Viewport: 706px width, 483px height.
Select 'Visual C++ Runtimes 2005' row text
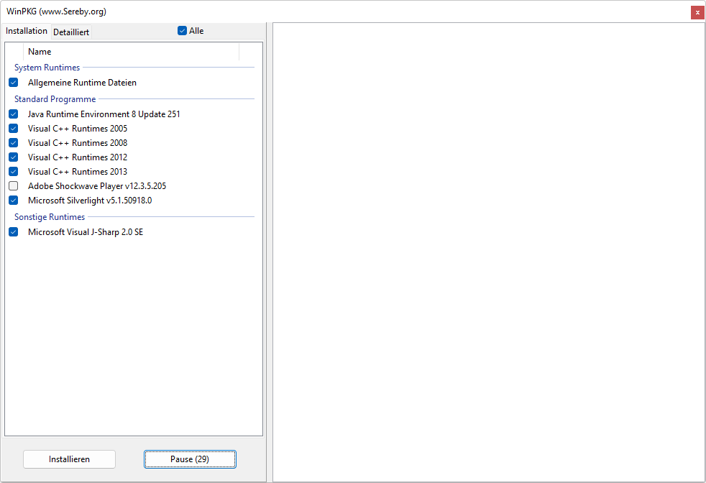tap(78, 128)
